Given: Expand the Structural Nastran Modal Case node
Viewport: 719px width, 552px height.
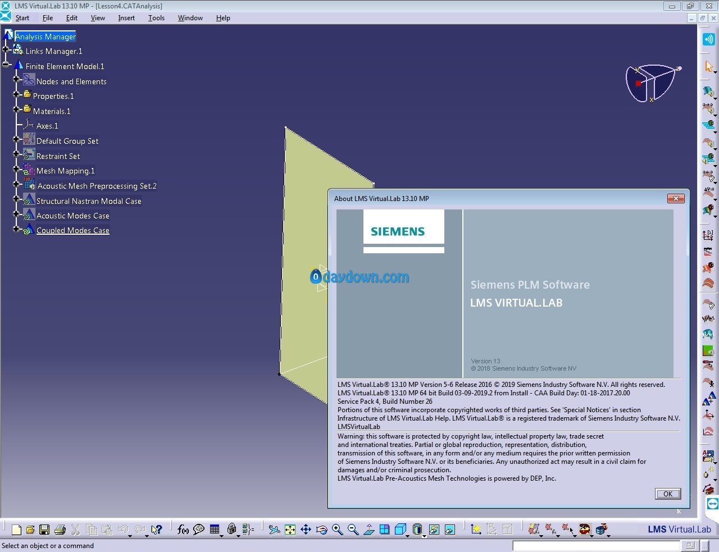Looking at the screenshot, I should [16, 199].
